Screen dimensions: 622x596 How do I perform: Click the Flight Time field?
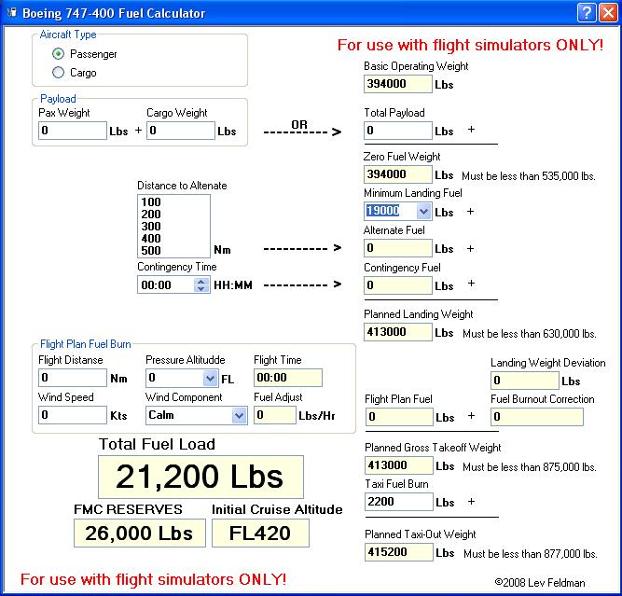pyautogui.click(x=288, y=378)
